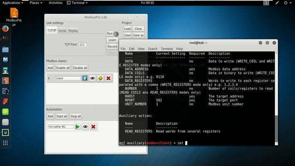Launch Metasploit M icon in the dock
Image resolution: width=295 pixels, height=166 pixels.
pos(5,60)
